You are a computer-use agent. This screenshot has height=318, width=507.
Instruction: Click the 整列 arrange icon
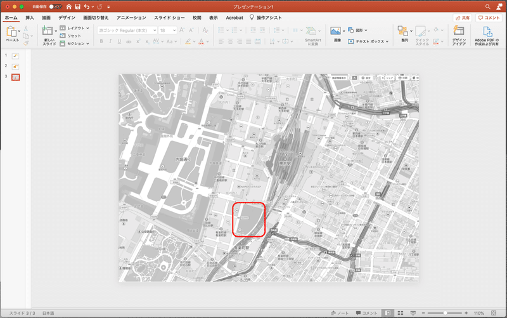click(403, 31)
